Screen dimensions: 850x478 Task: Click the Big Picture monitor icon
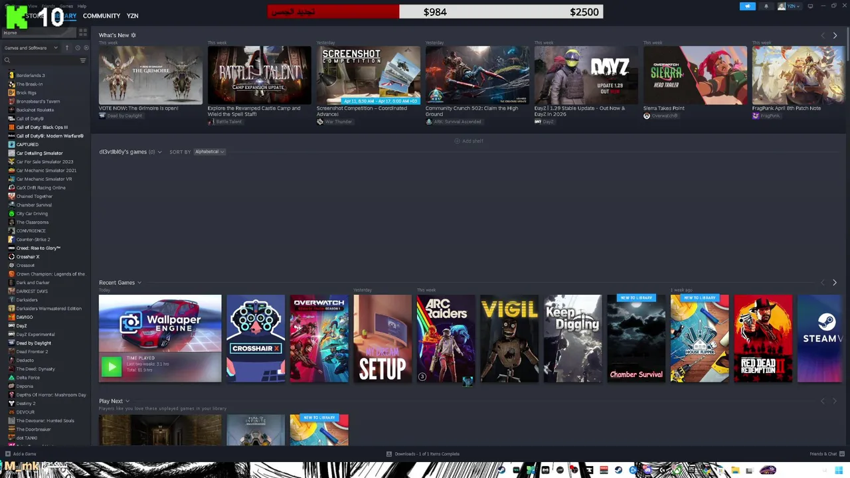tap(810, 6)
